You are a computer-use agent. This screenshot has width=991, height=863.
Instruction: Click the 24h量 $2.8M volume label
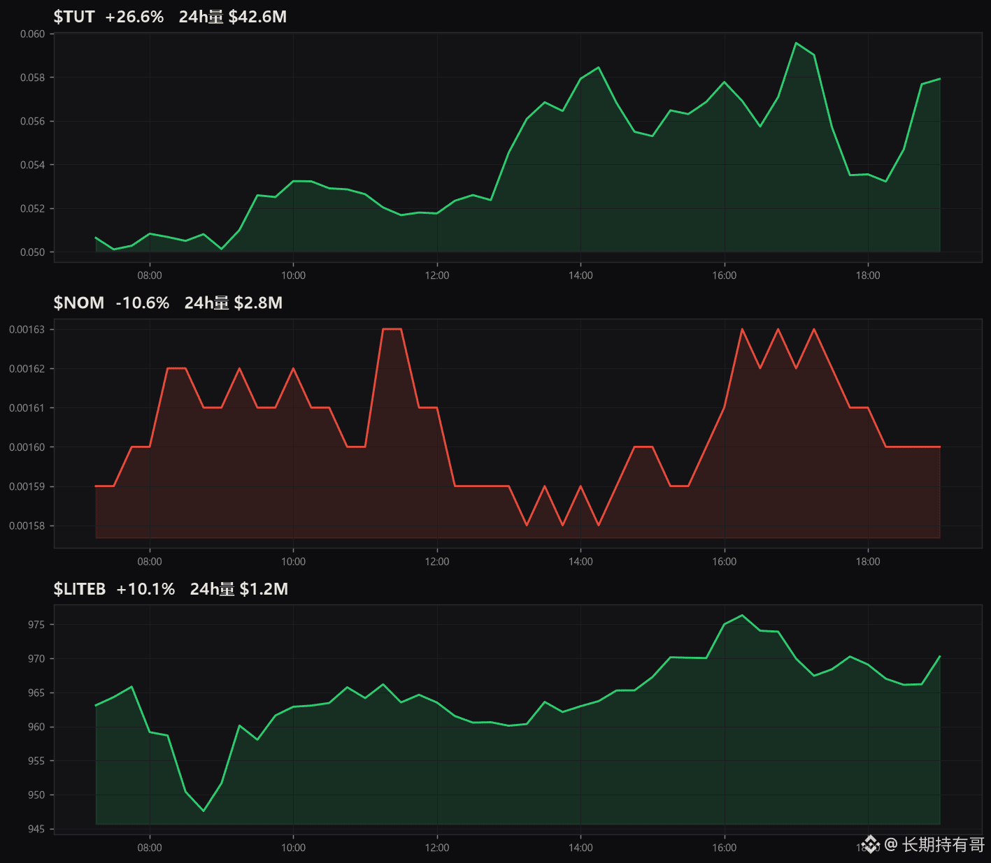234,303
